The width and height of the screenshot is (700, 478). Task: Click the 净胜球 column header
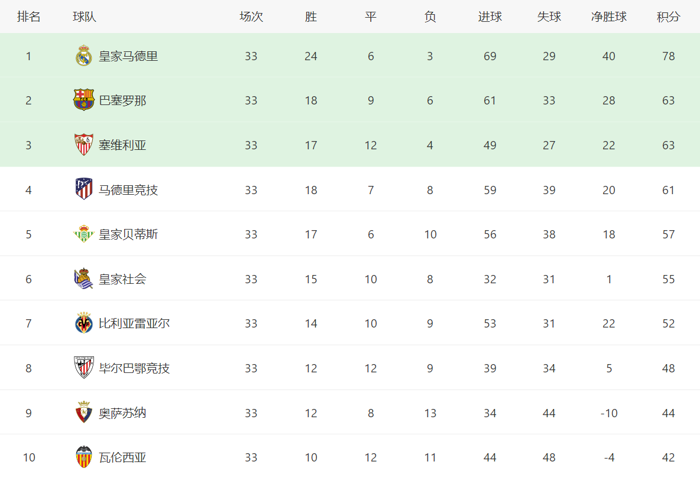(609, 17)
